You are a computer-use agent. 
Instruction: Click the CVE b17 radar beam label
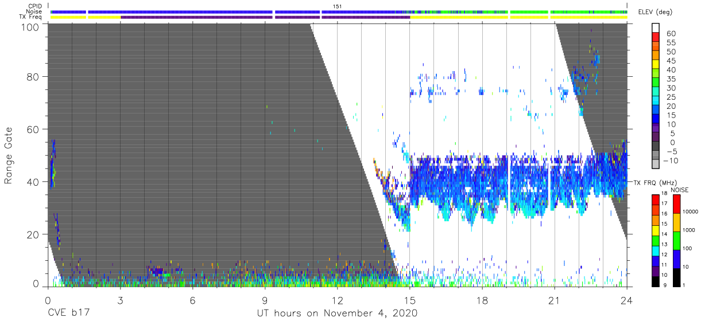pyautogui.click(x=68, y=313)
